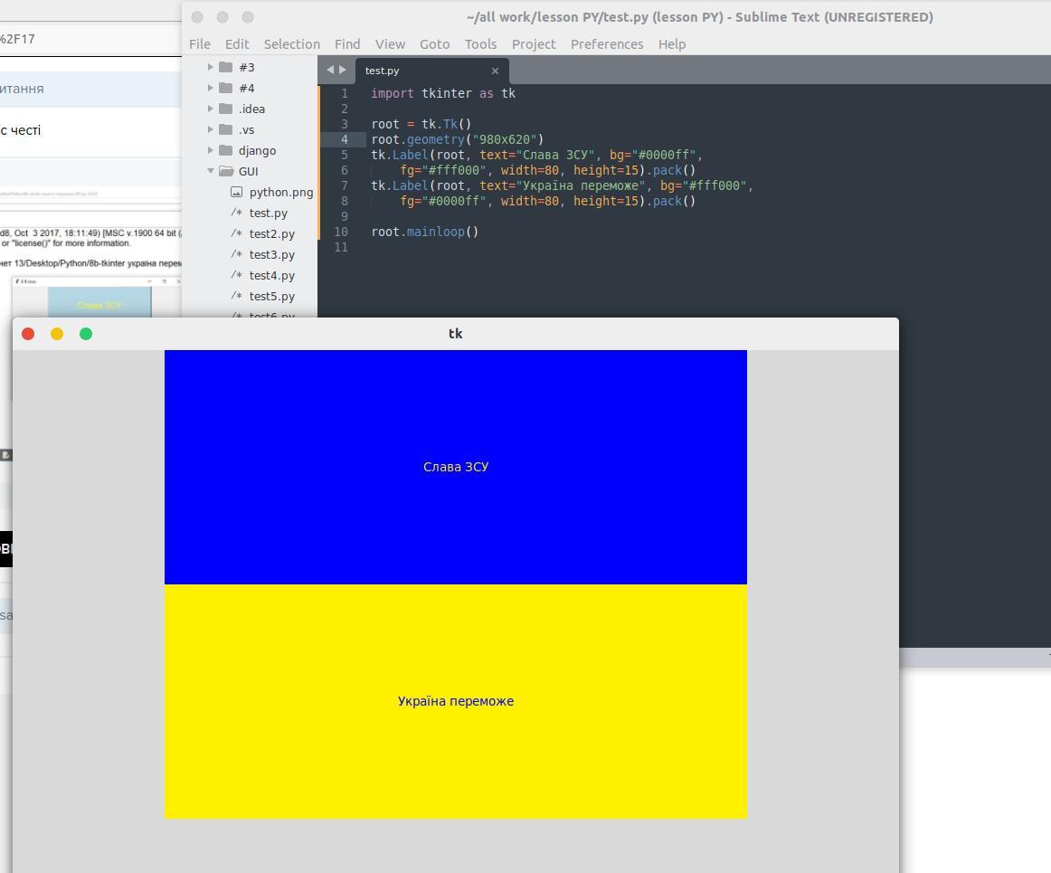Expand the #3 folder arrow

pyautogui.click(x=211, y=67)
